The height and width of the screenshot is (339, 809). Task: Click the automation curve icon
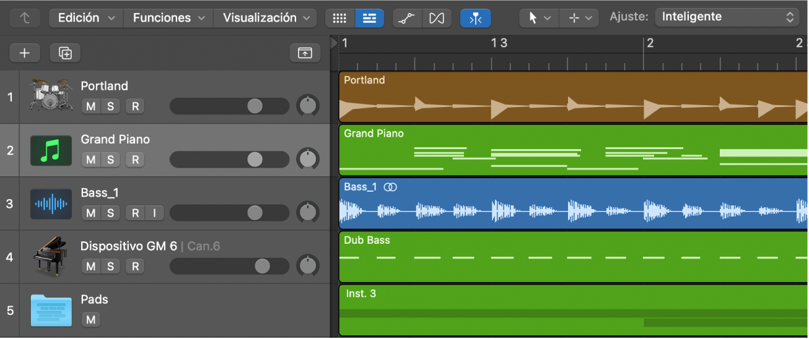tap(407, 18)
